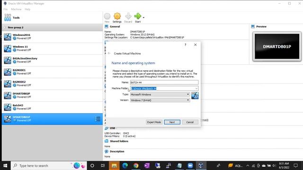Image resolution: width=303 pixels, height=170 pixels.
Task: Collapse the New group 2 expander
Action: [x=5, y=27]
